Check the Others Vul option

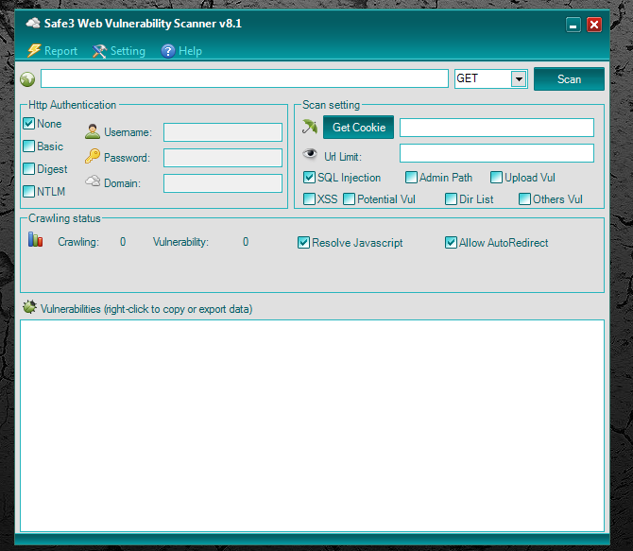point(524,199)
